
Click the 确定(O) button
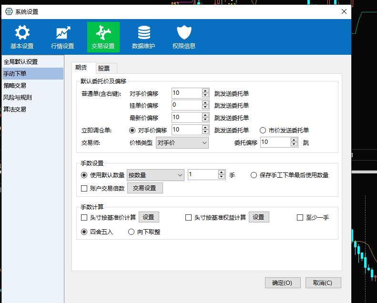(282, 283)
